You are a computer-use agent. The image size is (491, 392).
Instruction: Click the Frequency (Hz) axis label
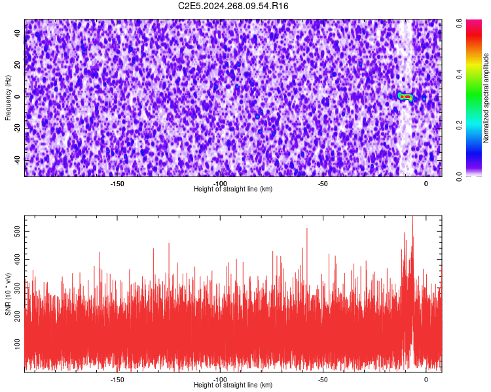(x=8, y=98)
